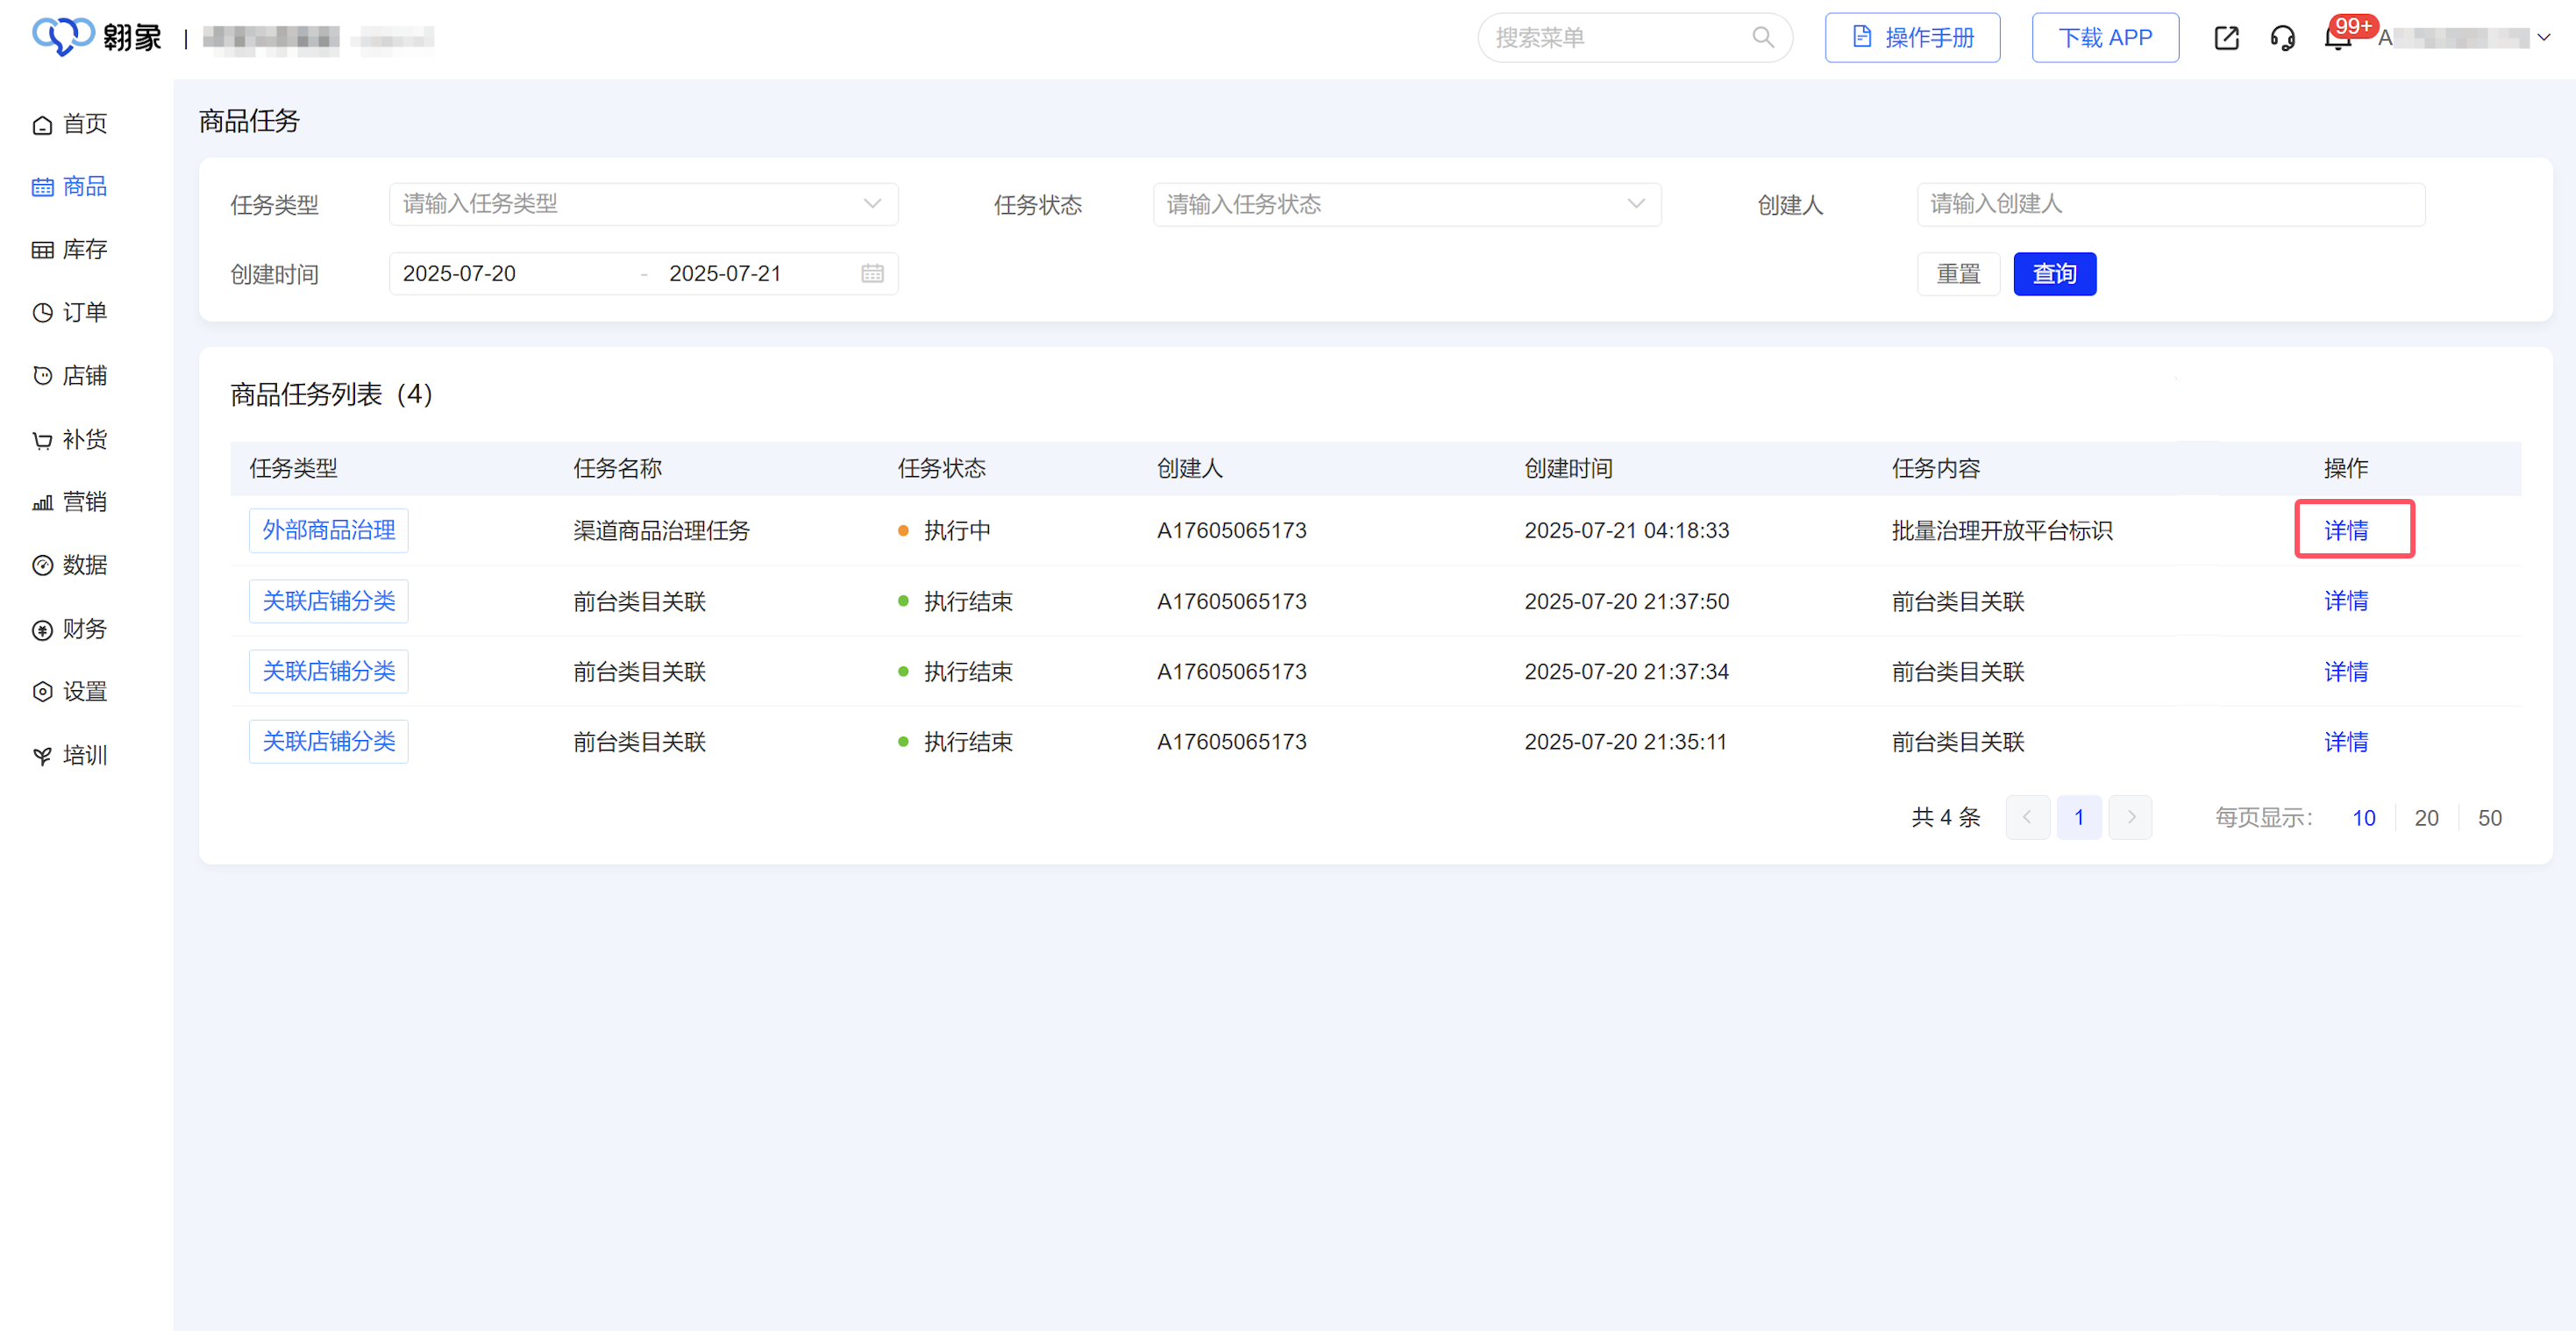Click the blue 查询 button
Image resolution: width=2576 pixels, height=1331 pixels.
coord(2054,274)
